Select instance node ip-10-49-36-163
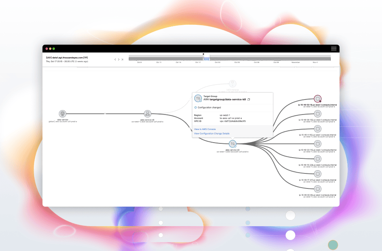The width and height of the screenshot is (382, 251). coord(318,114)
